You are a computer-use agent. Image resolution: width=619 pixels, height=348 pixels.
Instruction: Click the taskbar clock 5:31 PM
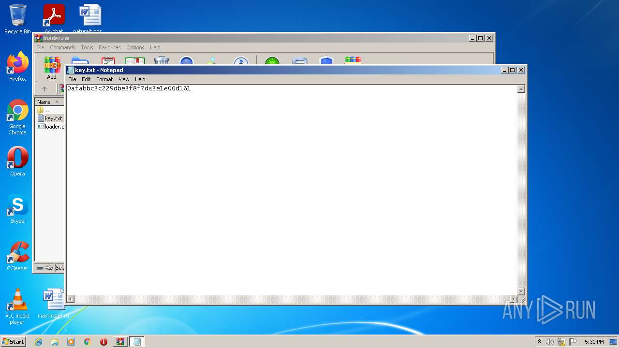coord(594,342)
